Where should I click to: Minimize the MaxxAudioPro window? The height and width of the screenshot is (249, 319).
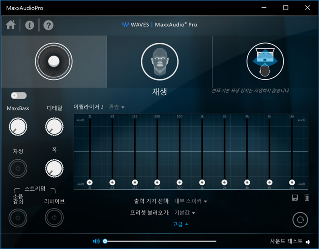click(264, 8)
